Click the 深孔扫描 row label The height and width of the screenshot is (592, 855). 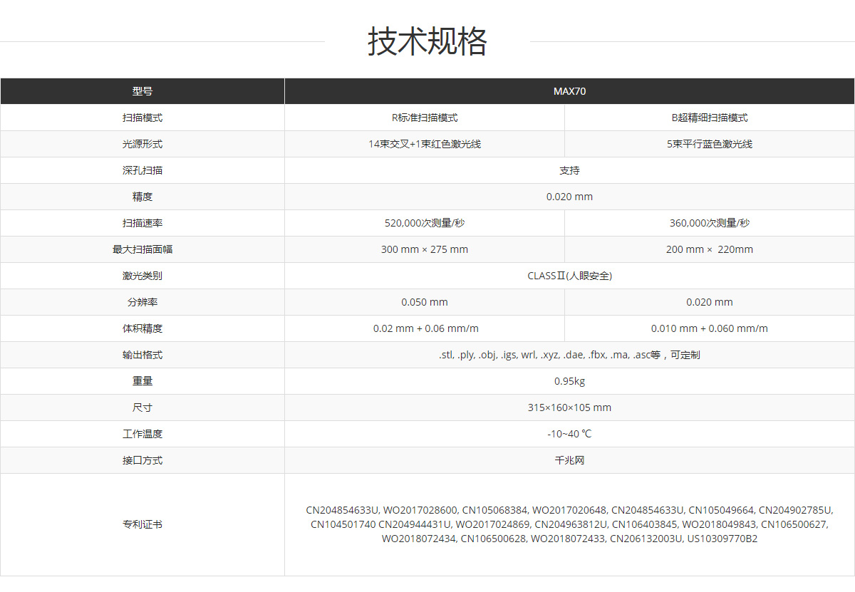pyautogui.click(x=142, y=170)
